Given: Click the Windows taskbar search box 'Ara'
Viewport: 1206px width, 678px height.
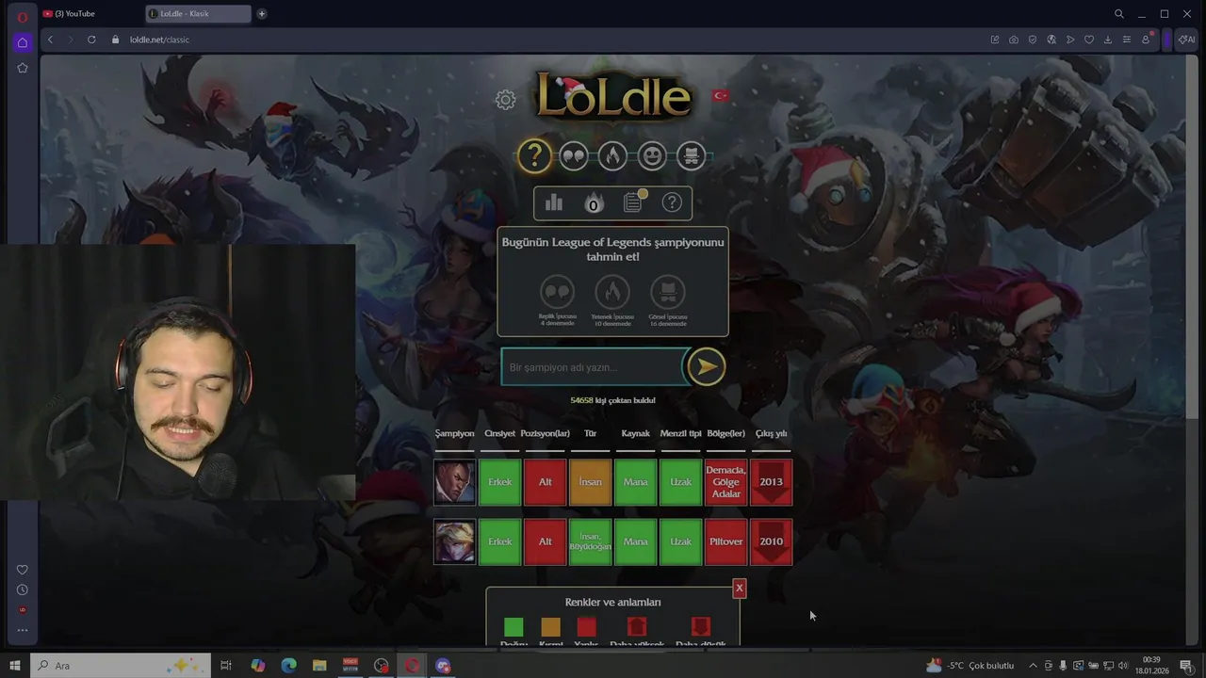Looking at the screenshot, I should tap(121, 666).
